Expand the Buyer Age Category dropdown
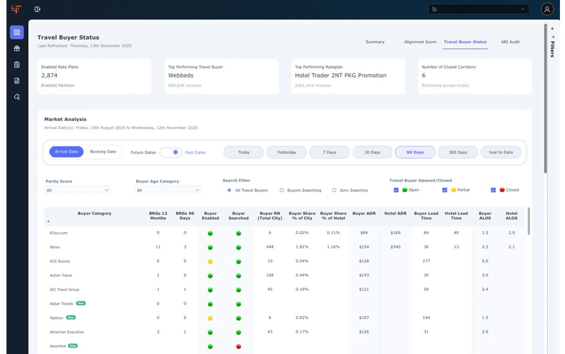Image resolution: width=565 pixels, height=354 pixels. [168, 190]
